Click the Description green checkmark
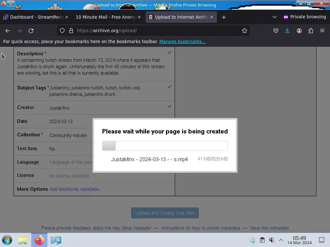 pos(170,52)
